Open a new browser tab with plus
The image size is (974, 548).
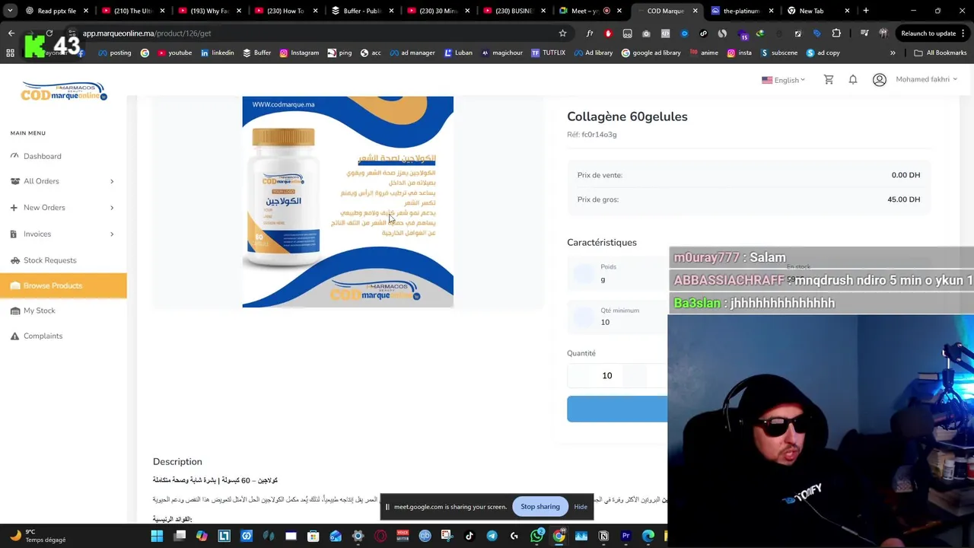tap(866, 11)
